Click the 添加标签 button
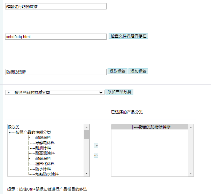211x194 pixels. click(x=138, y=71)
